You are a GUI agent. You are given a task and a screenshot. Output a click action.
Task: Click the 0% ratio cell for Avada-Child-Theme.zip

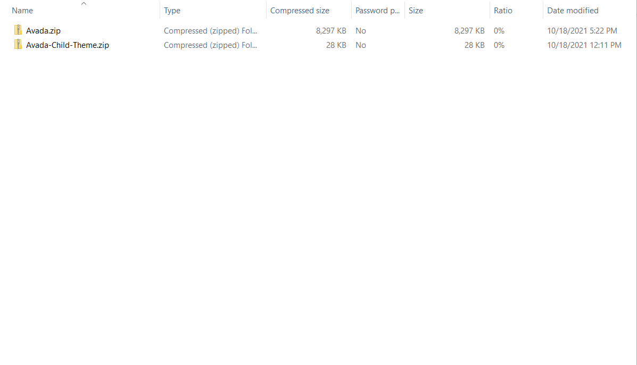(499, 45)
